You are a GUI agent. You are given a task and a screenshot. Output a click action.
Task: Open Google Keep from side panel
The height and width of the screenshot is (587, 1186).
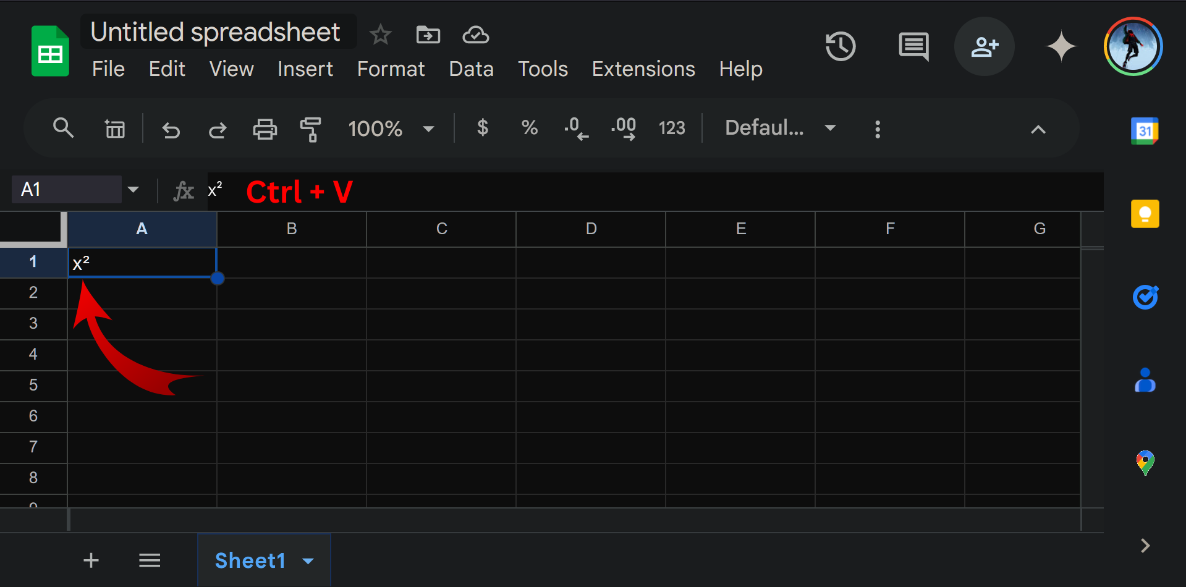pyautogui.click(x=1145, y=214)
